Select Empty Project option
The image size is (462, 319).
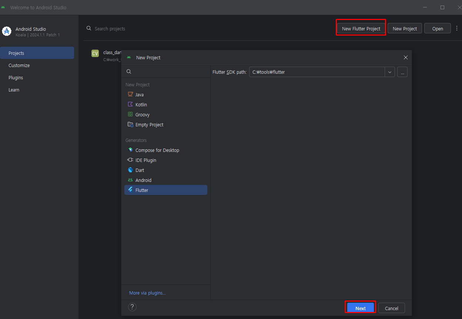point(166,124)
